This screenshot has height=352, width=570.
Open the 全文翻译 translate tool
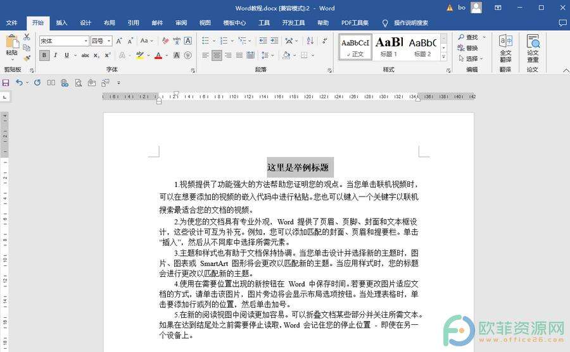click(x=505, y=47)
